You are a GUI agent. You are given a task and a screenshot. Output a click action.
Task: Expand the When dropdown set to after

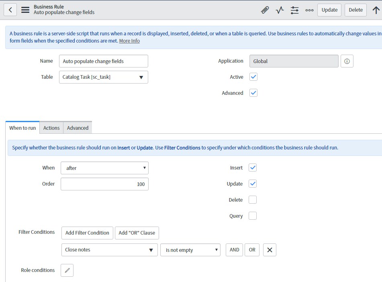point(104,168)
